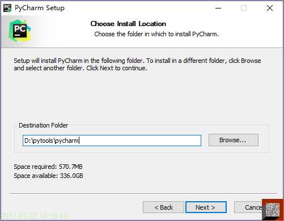Minimize the PyCharm Setup window
This screenshot has height=221, width=284.
[x=218, y=8]
